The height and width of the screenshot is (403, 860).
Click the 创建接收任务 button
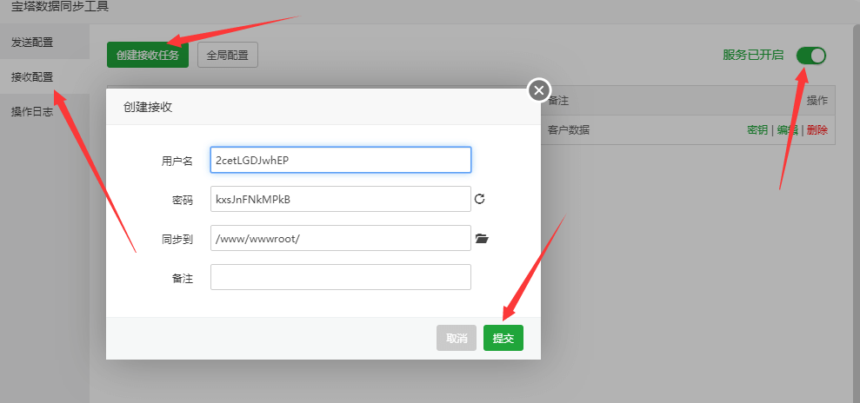148,55
